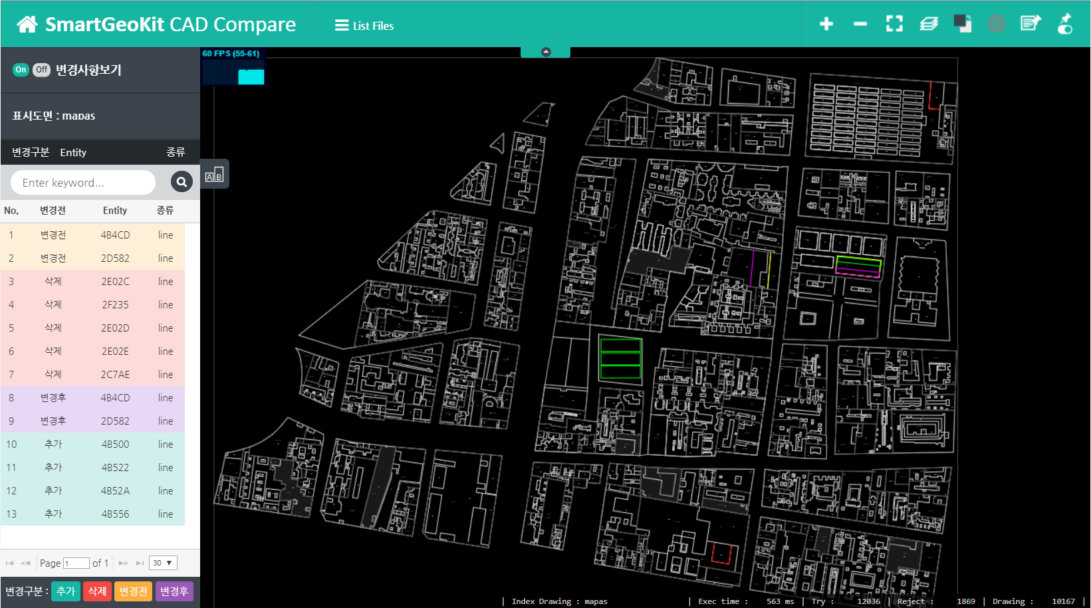This screenshot has height=608, width=1091.
Task: Collapse the top toolbar with the arrow handle
Action: point(546,52)
